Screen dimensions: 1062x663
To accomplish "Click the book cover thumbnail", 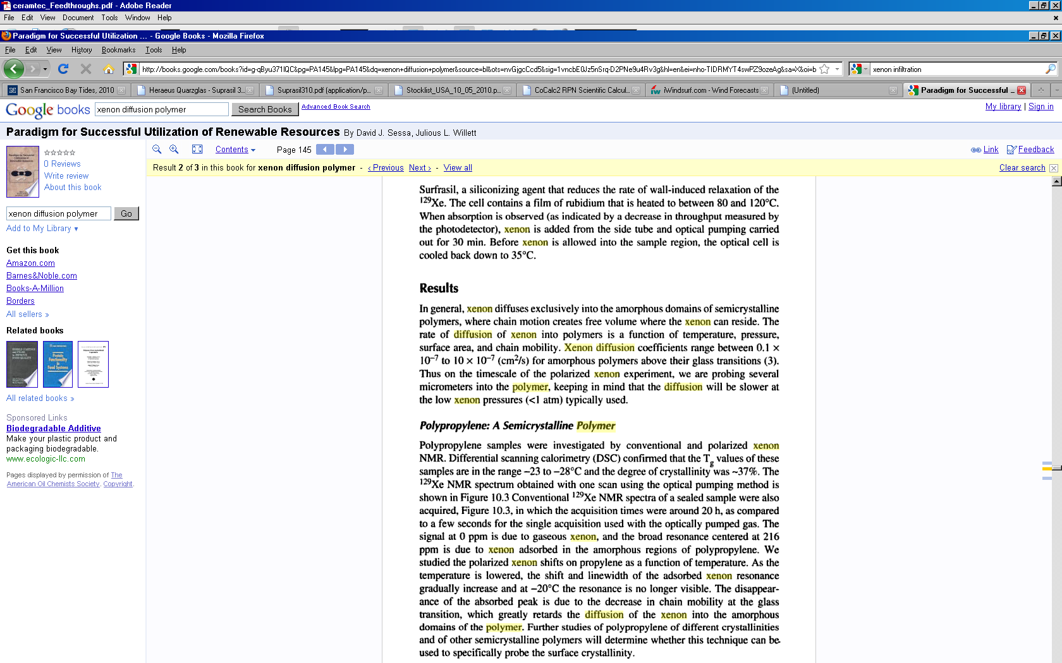I will (23, 172).
